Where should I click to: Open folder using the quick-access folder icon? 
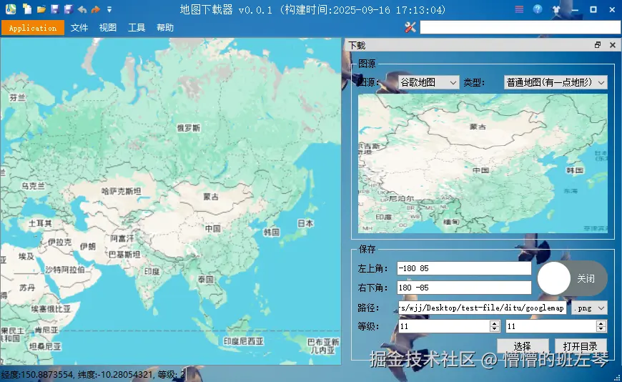pyautogui.click(x=41, y=9)
